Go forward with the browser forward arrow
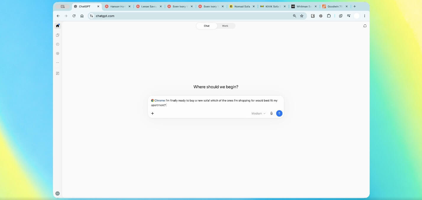The height and width of the screenshot is (200, 422). pos(66,16)
